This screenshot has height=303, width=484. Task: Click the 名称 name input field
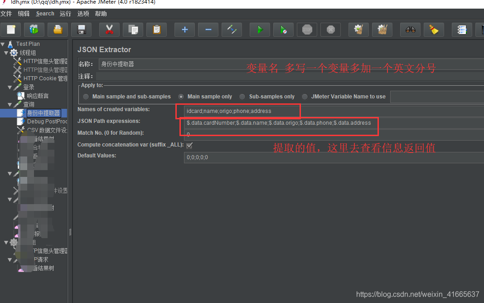(x=291, y=64)
